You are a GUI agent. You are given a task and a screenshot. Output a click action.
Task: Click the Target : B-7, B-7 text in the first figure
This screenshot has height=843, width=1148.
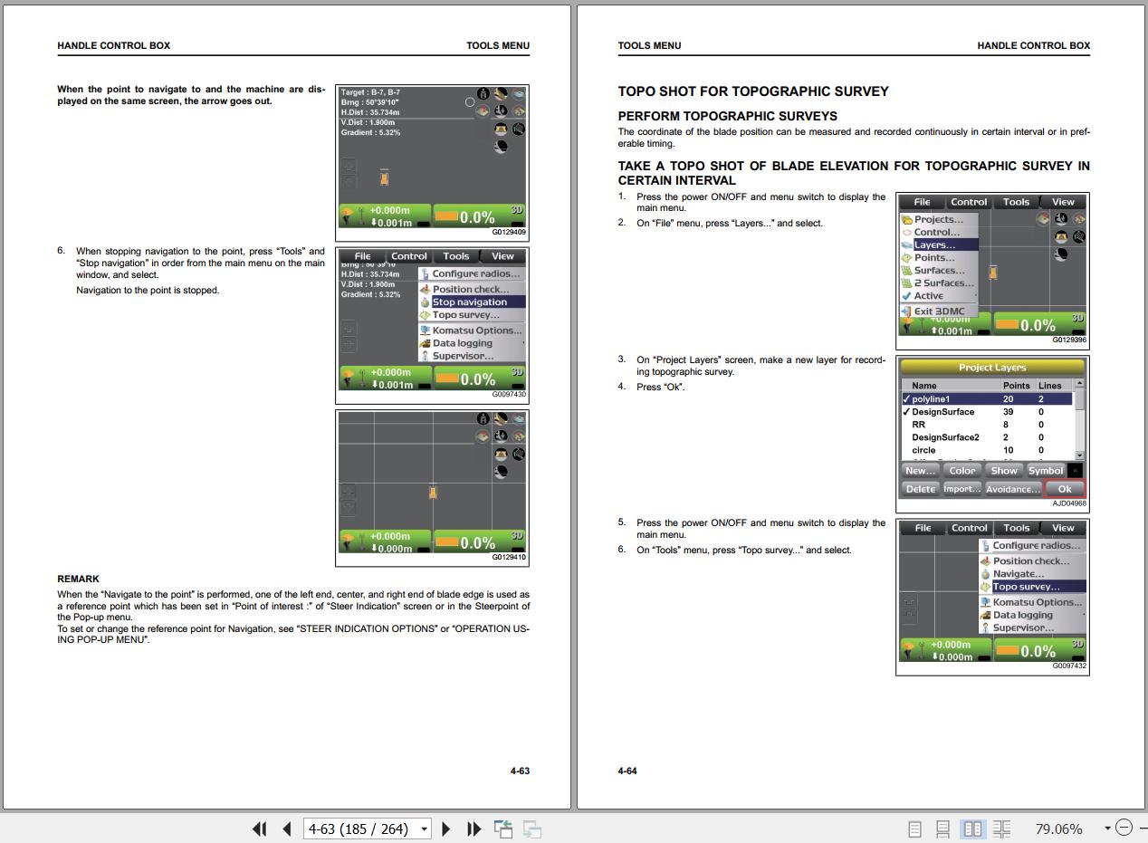[370, 92]
